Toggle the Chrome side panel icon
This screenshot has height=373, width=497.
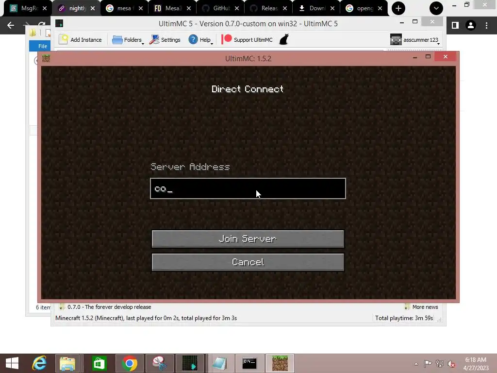[455, 25]
